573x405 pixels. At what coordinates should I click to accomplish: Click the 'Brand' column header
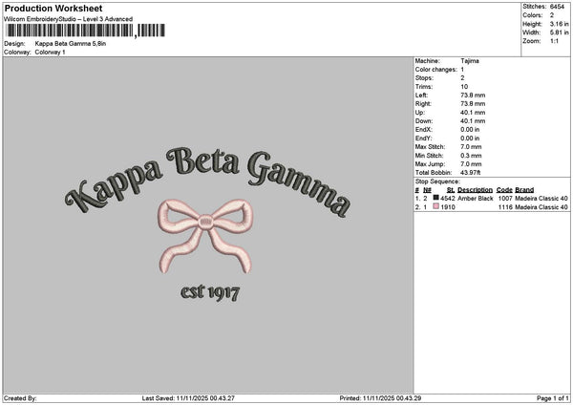(x=525, y=190)
